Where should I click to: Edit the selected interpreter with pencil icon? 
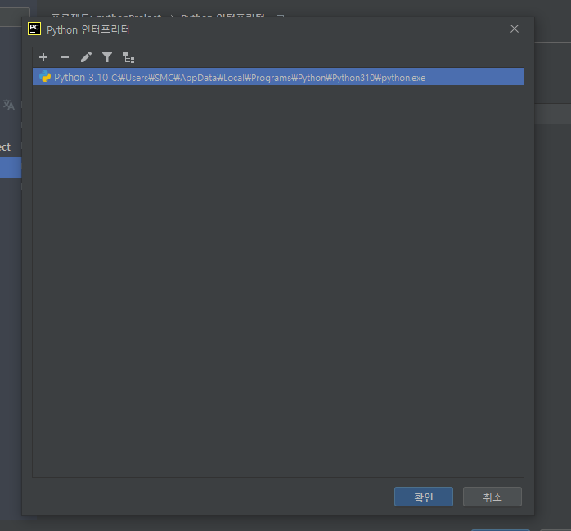[x=86, y=57]
